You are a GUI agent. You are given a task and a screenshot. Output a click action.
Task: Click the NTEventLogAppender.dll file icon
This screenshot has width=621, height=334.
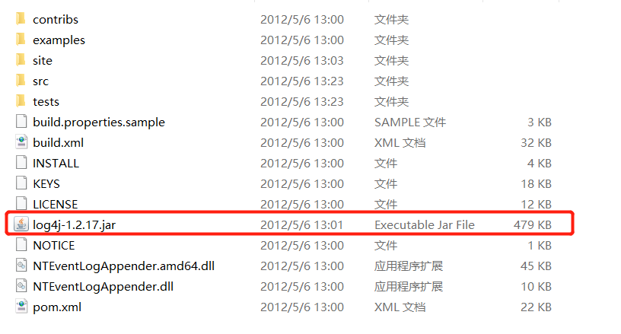(21, 286)
